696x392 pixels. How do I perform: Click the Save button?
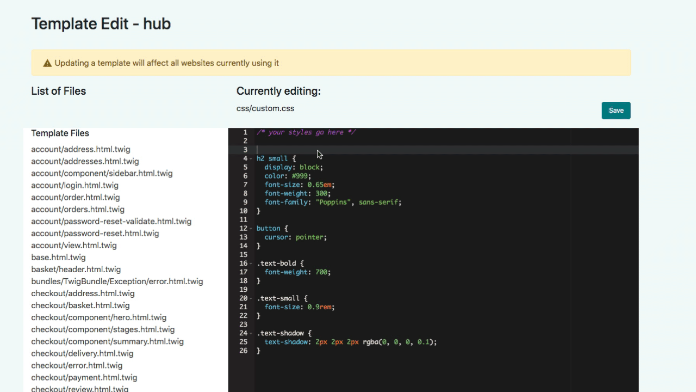(616, 111)
